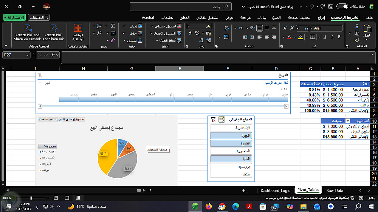Image resolution: width=378 pixels, height=212 pixels.
Task: Open the الصيغ formulas tab
Action: pos(276,18)
